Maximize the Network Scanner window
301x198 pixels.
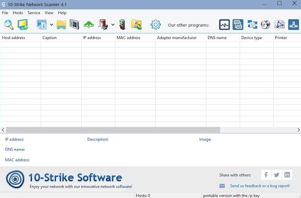(x=280, y=3)
